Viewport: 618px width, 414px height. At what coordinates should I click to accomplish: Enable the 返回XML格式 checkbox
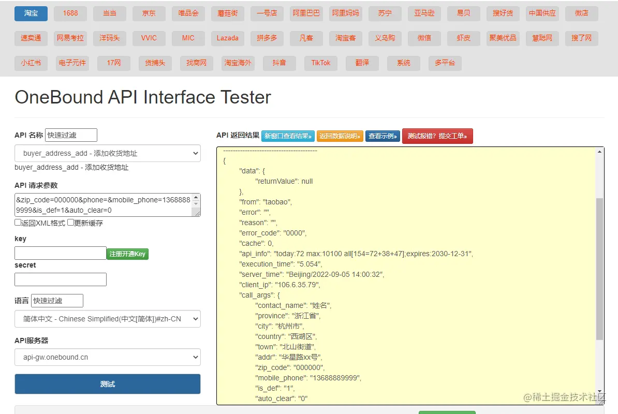tap(18, 223)
